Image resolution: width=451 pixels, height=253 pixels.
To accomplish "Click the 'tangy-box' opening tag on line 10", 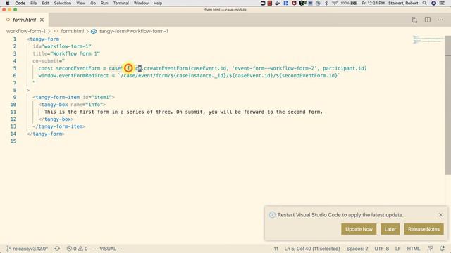I will (55, 105).
